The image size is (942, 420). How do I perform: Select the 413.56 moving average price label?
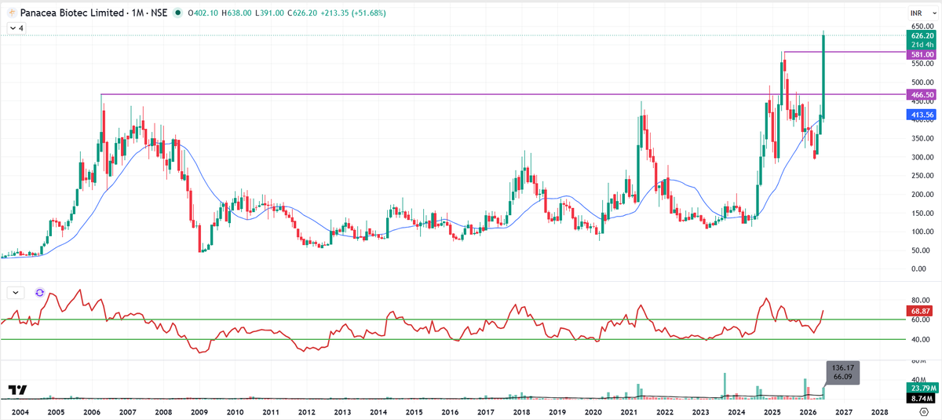tap(922, 115)
